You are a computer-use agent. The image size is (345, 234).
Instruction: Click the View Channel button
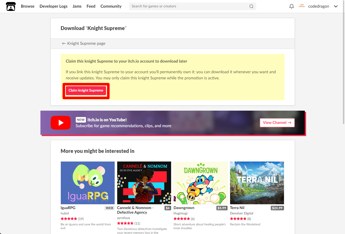(x=277, y=123)
